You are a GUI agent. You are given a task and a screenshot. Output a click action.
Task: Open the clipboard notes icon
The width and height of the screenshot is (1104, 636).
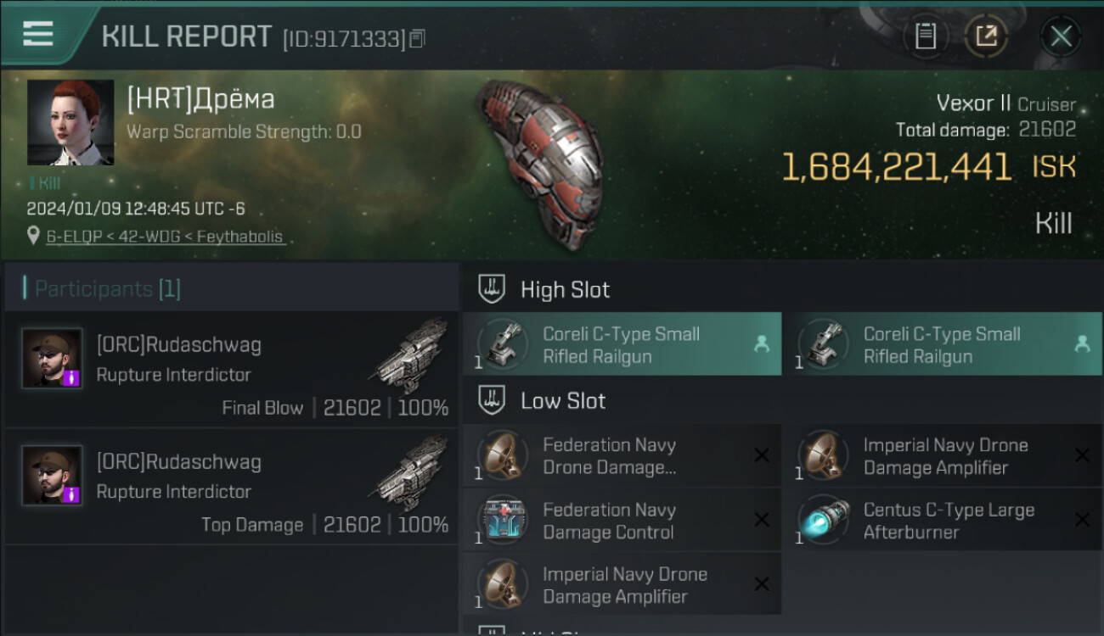coord(925,36)
